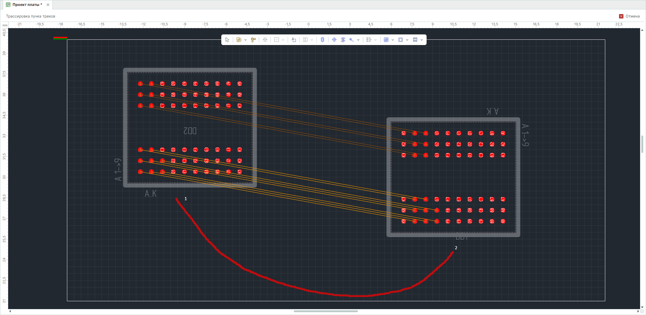Select the ruler measurement tool
646x315 pixels.
point(253,40)
